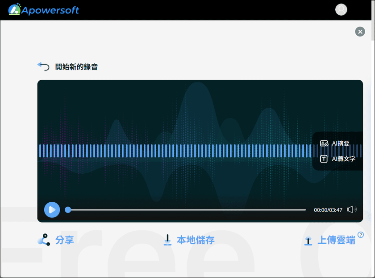This screenshot has width=375, height=278.
Task: Open the user account avatar
Action: [341, 9]
